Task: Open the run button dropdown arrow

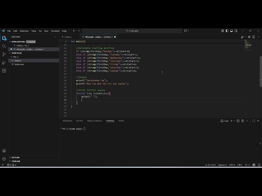Action: pos(245,37)
